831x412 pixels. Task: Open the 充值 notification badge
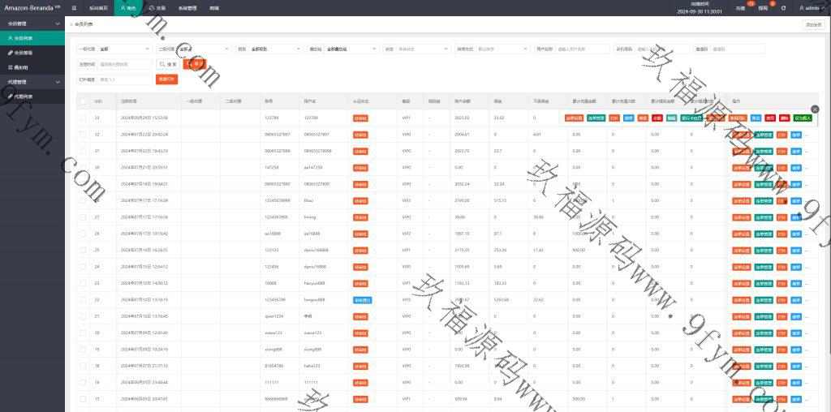[x=740, y=7]
